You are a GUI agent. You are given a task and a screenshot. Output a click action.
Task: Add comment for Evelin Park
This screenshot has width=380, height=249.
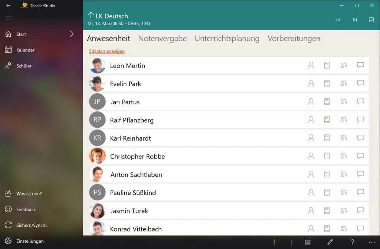coord(360,83)
